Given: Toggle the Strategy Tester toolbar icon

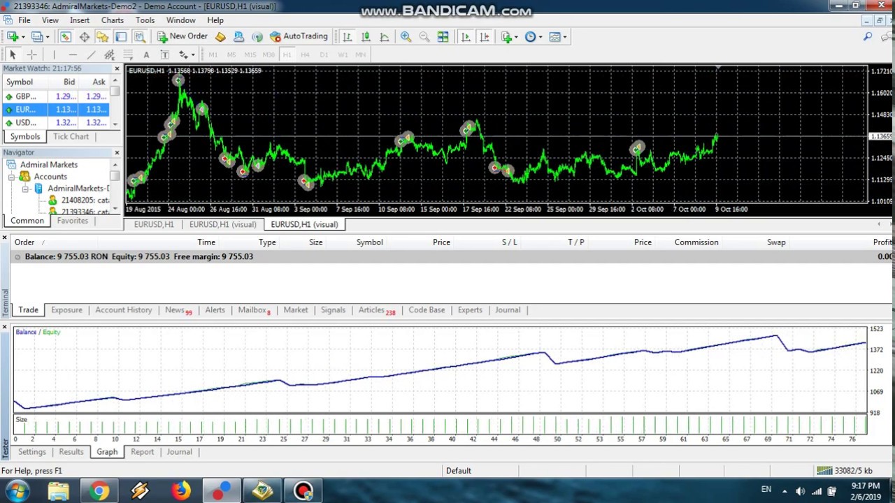Looking at the screenshot, I should tap(139, 36).
